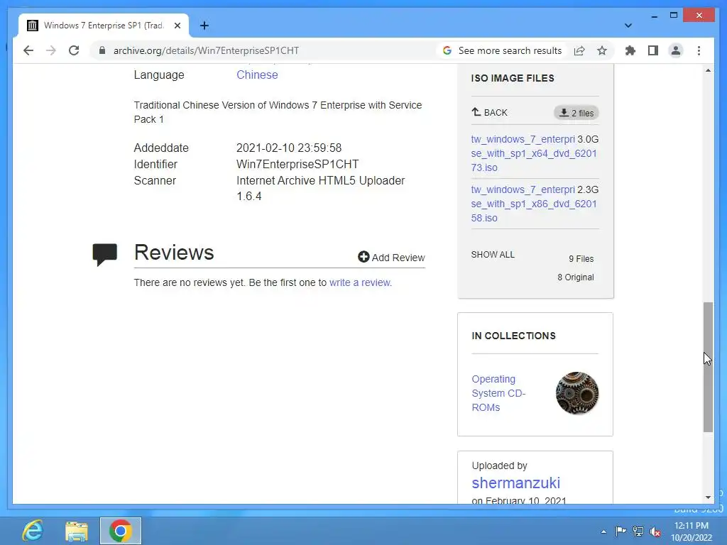The image size is (727, 545).
Task: Open the 8 Original files link
Action: tap(575, 277)
